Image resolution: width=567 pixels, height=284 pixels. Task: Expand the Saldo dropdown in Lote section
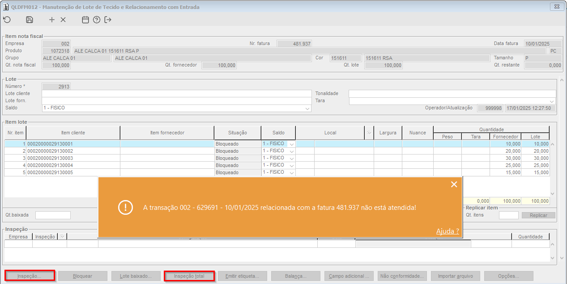pos(307,109)
